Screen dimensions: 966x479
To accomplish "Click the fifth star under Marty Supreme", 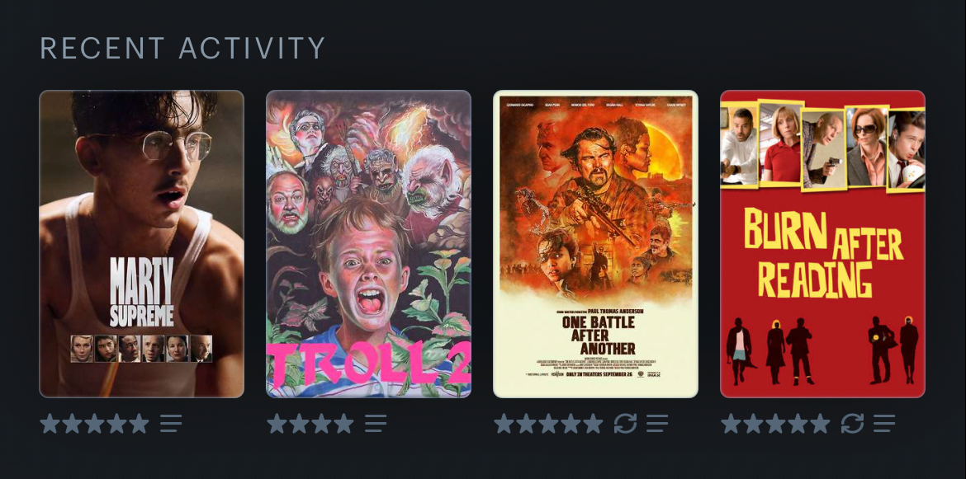I will click(x=139, y=423).
